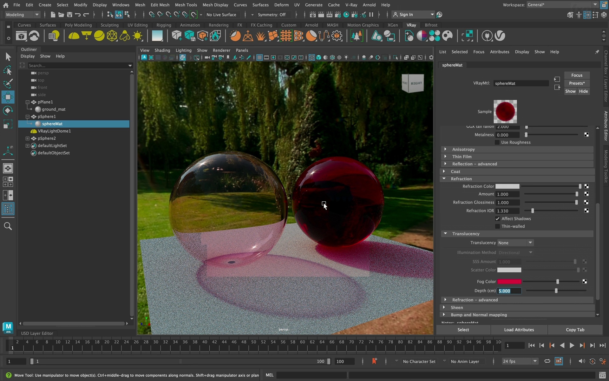Open Refraction Color texture map button
This screenshot has height=381, width=609.
coord(586,186)
